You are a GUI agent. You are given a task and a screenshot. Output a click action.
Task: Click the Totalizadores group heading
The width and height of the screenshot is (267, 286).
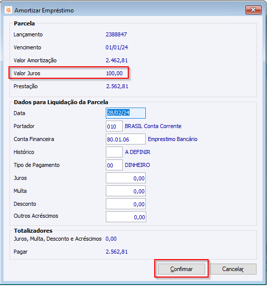(33, 231)
